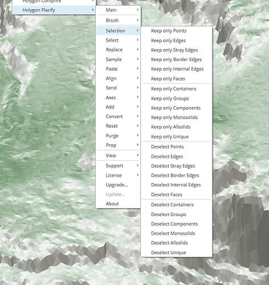Expand the Replace submenu

point(118,50)
